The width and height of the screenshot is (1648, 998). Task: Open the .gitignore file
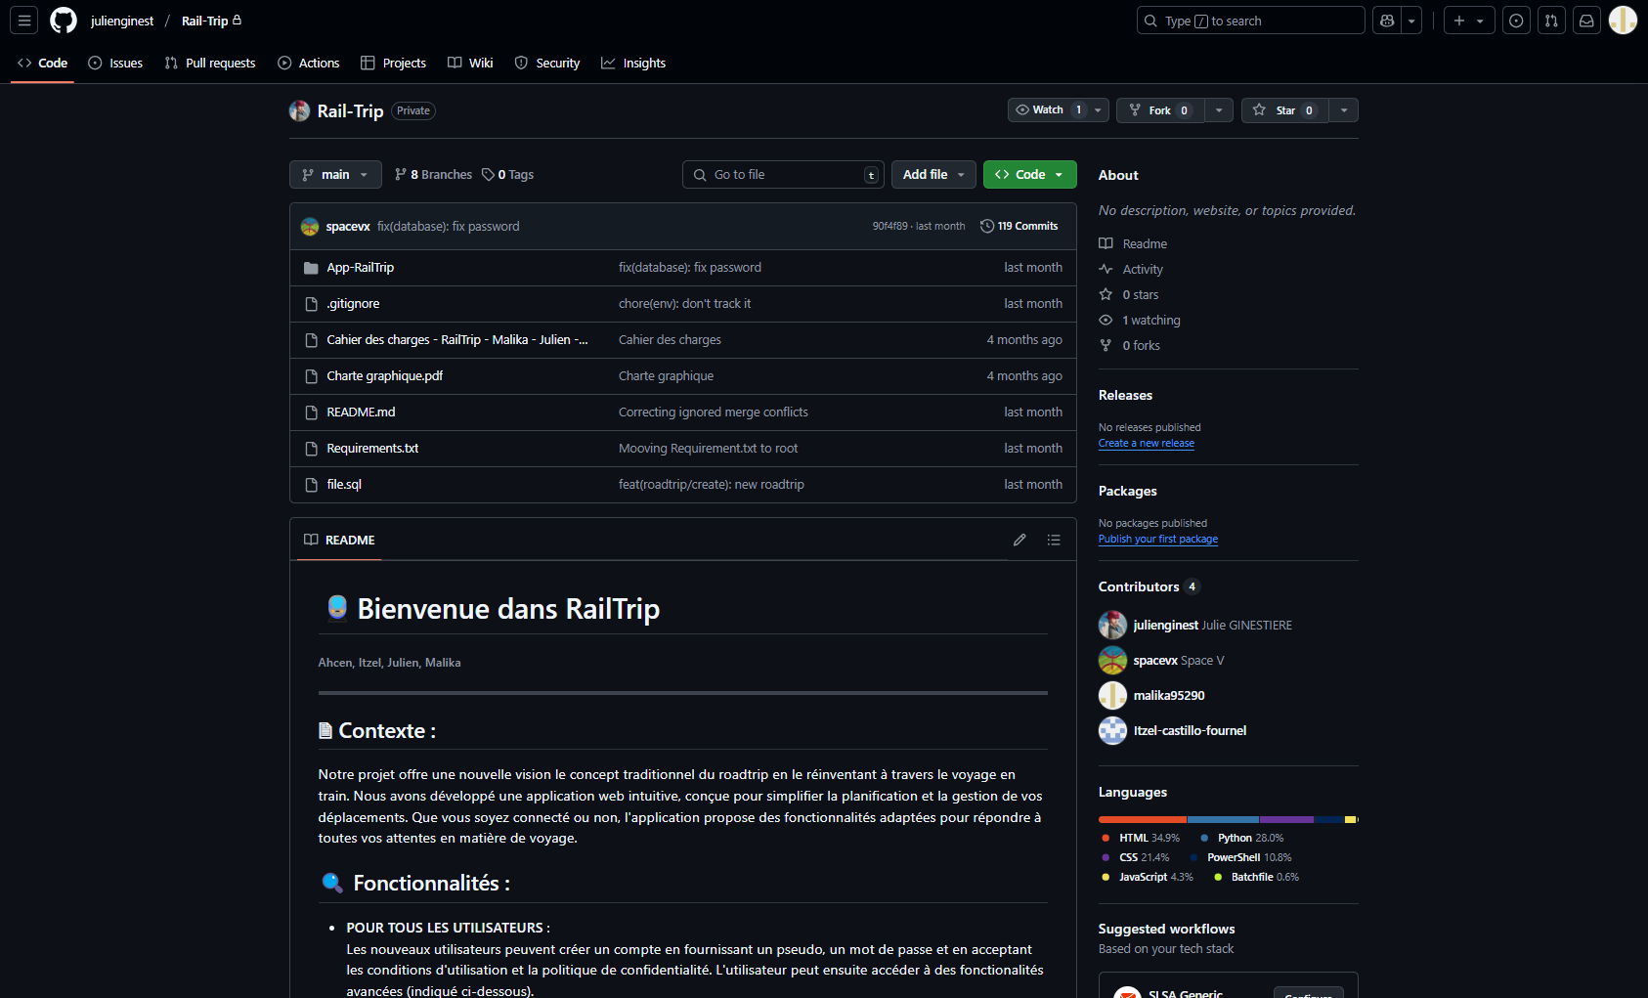click(353, 303)
